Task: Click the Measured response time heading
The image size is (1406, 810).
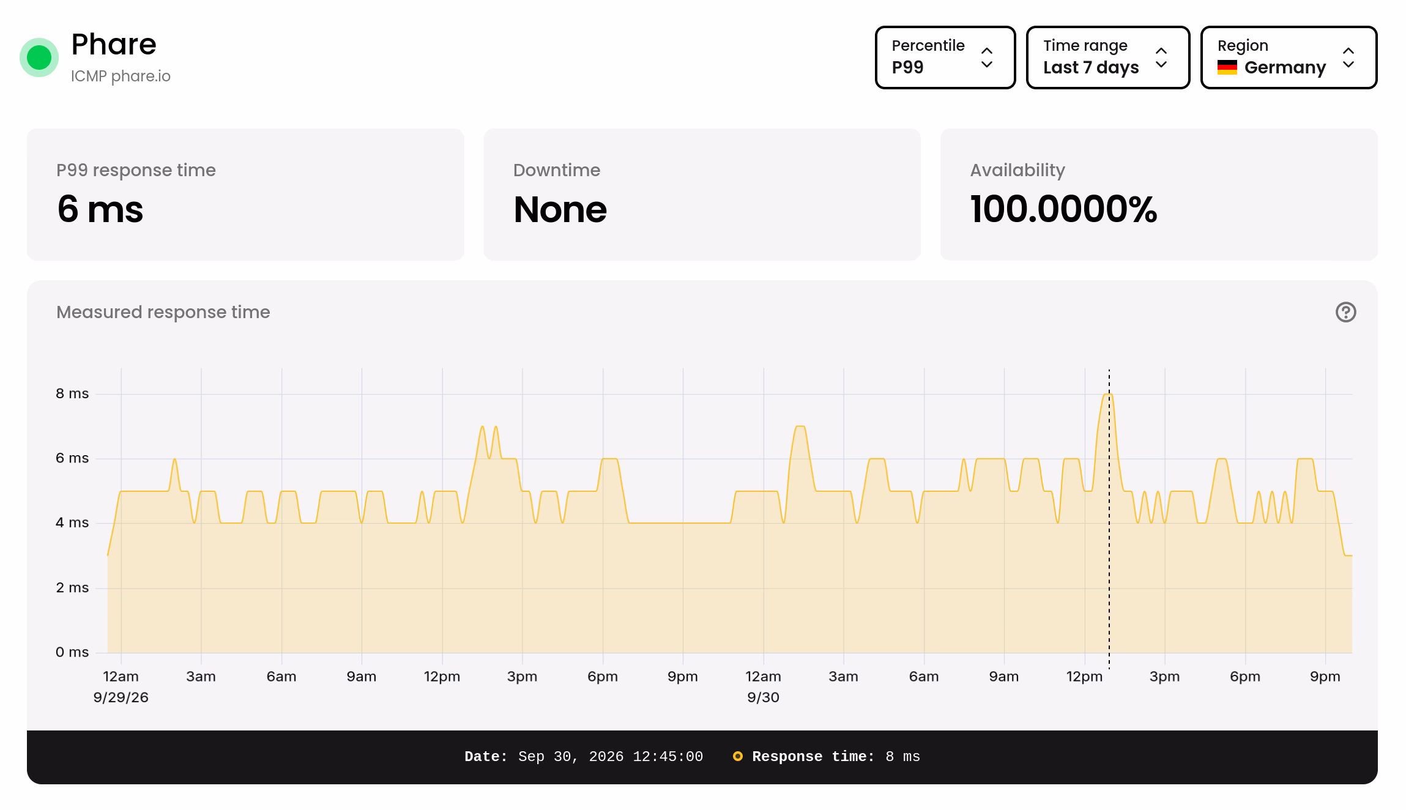Action: [x=163, y=312]
